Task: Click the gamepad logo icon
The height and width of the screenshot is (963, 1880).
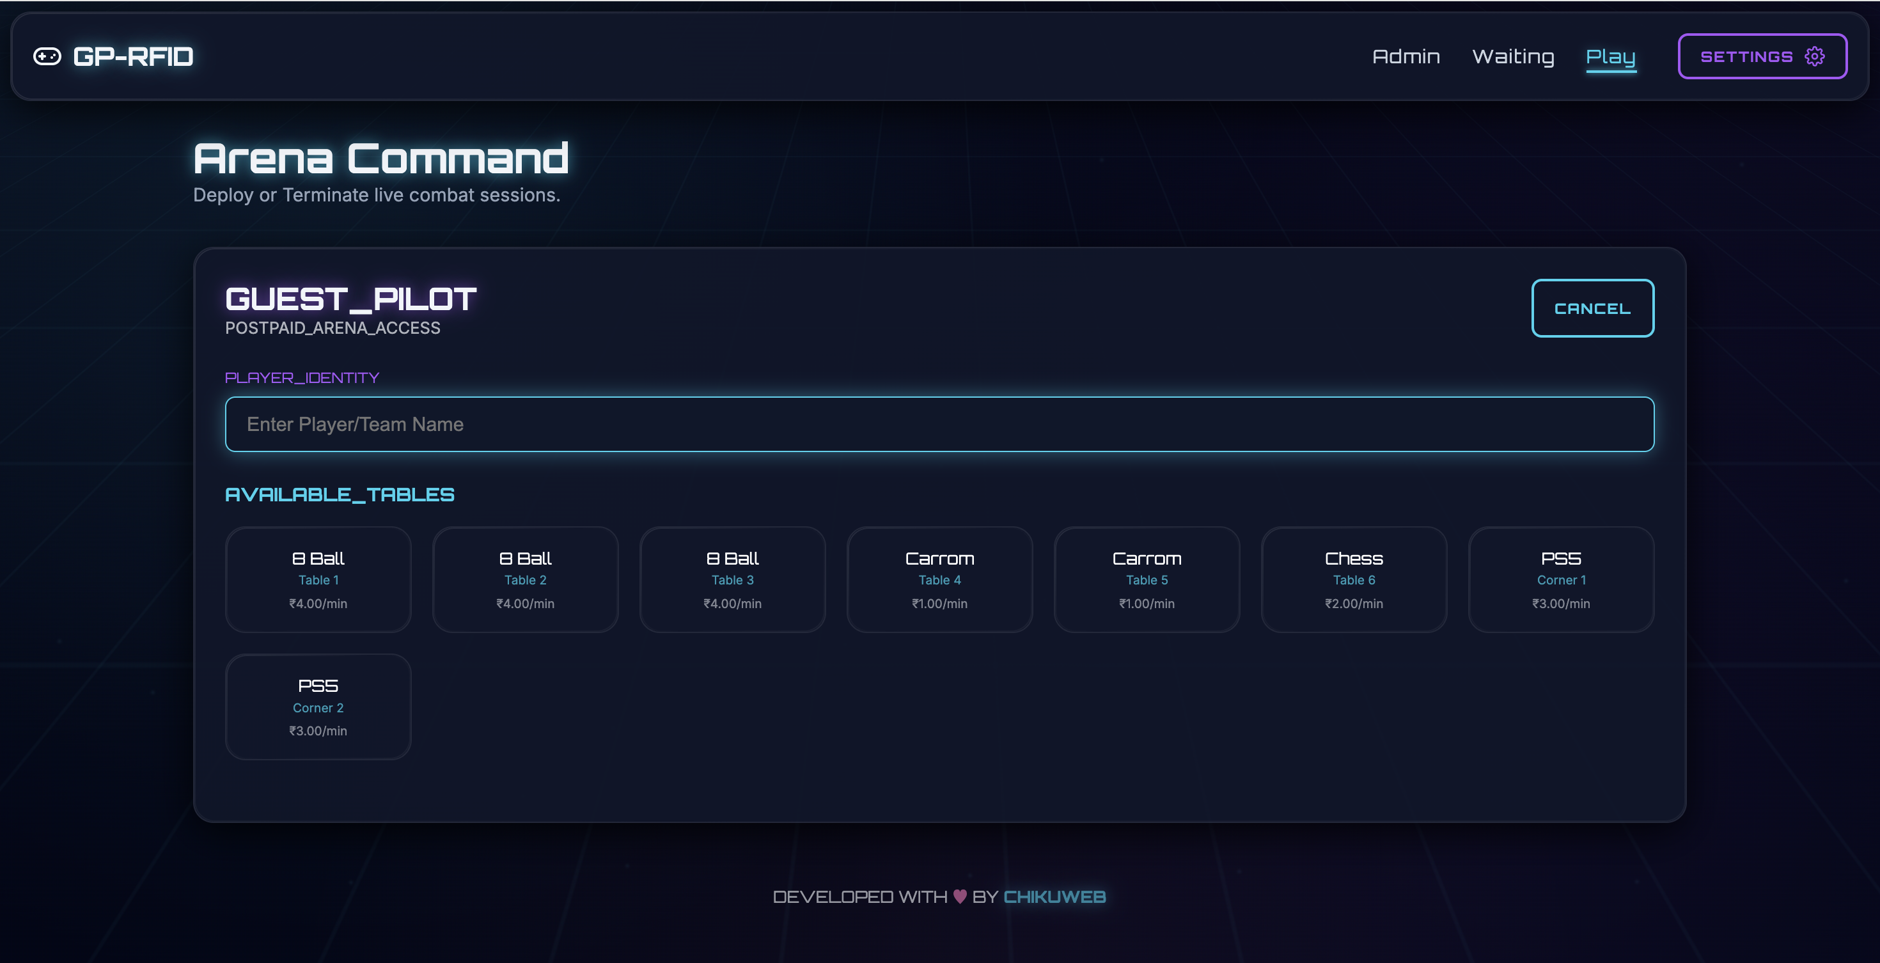Action: 47,56
